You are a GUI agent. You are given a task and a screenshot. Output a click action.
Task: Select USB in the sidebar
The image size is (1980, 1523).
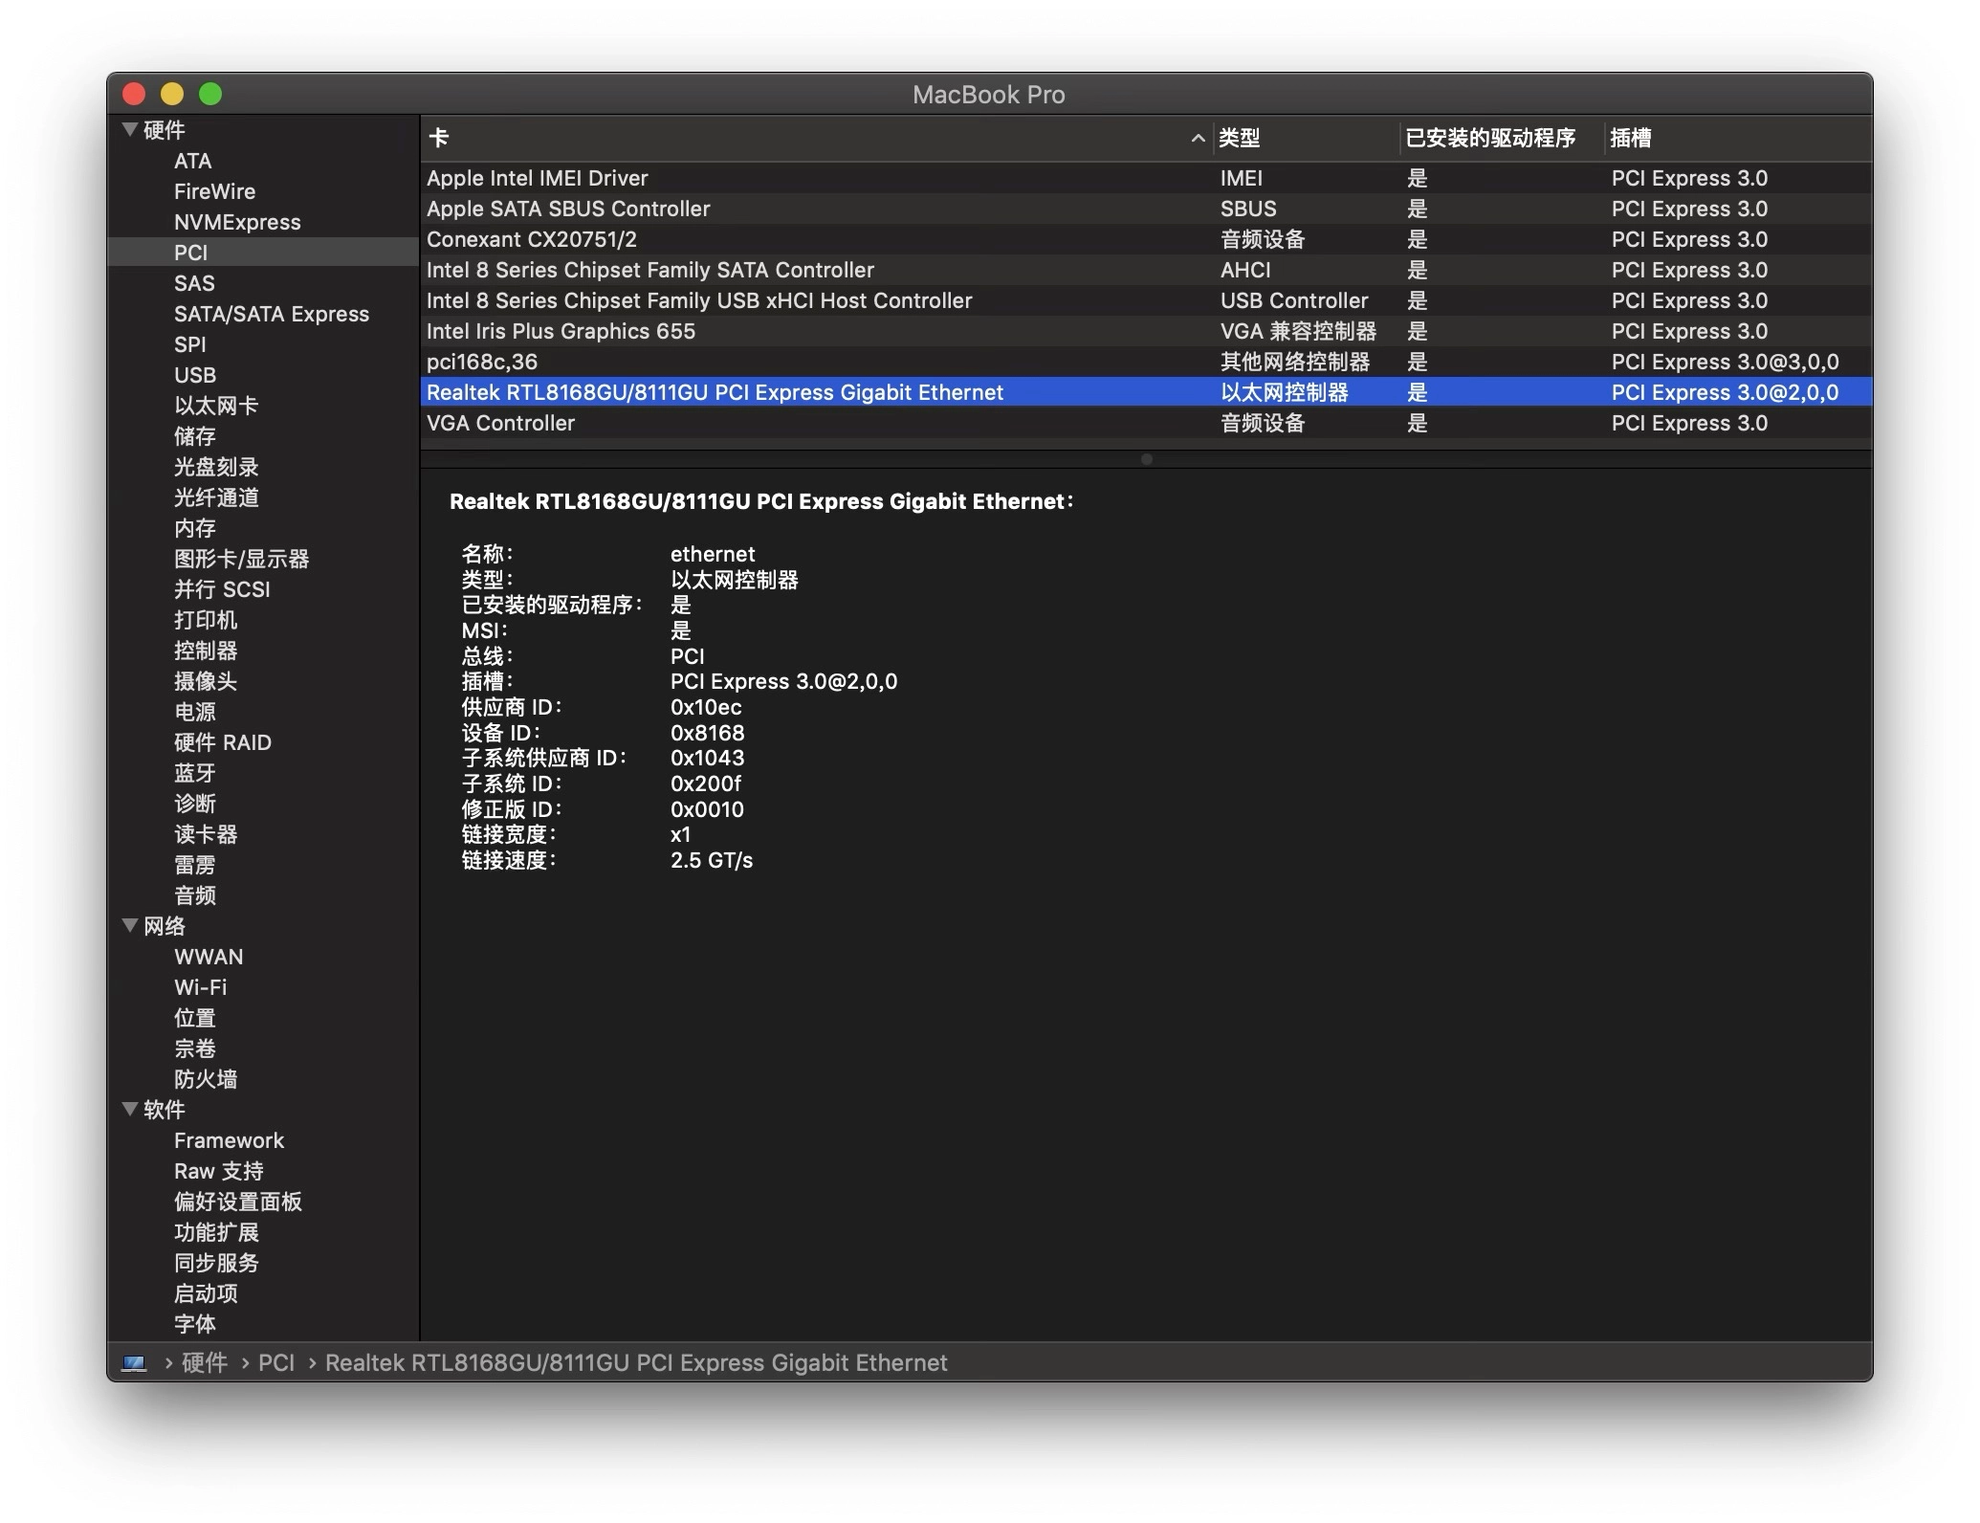[263, 375]
